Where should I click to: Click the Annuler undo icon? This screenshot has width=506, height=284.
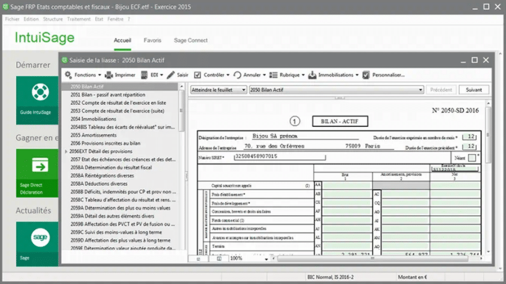coord(237,75)
